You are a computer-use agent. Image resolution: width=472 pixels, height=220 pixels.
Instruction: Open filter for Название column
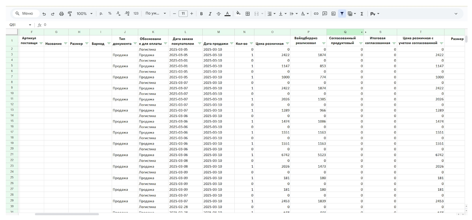coord(66,43)
